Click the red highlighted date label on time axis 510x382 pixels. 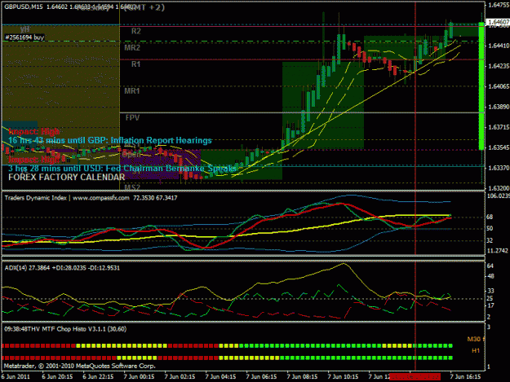(x=415, y=376)
